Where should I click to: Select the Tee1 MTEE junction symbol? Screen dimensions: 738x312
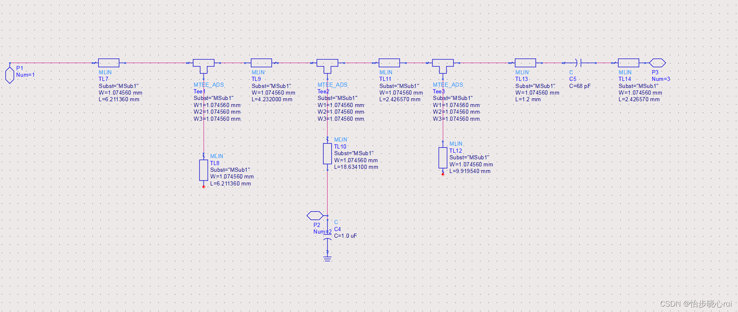(204, 66)
